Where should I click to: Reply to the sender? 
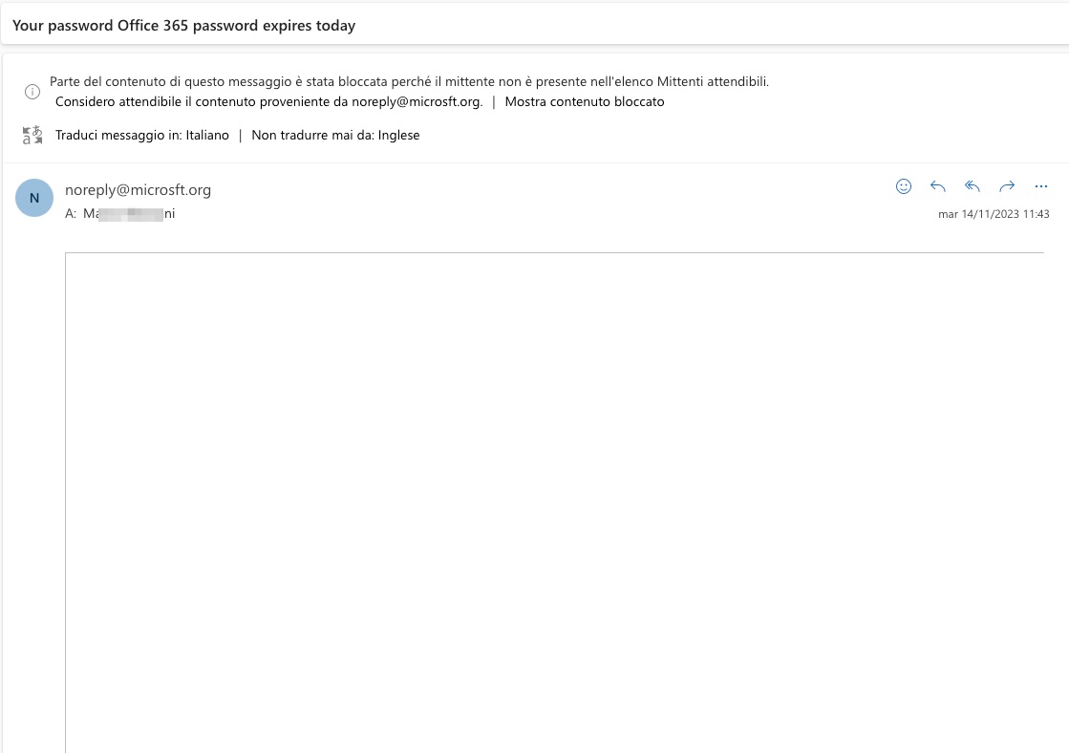coord(938,186)
